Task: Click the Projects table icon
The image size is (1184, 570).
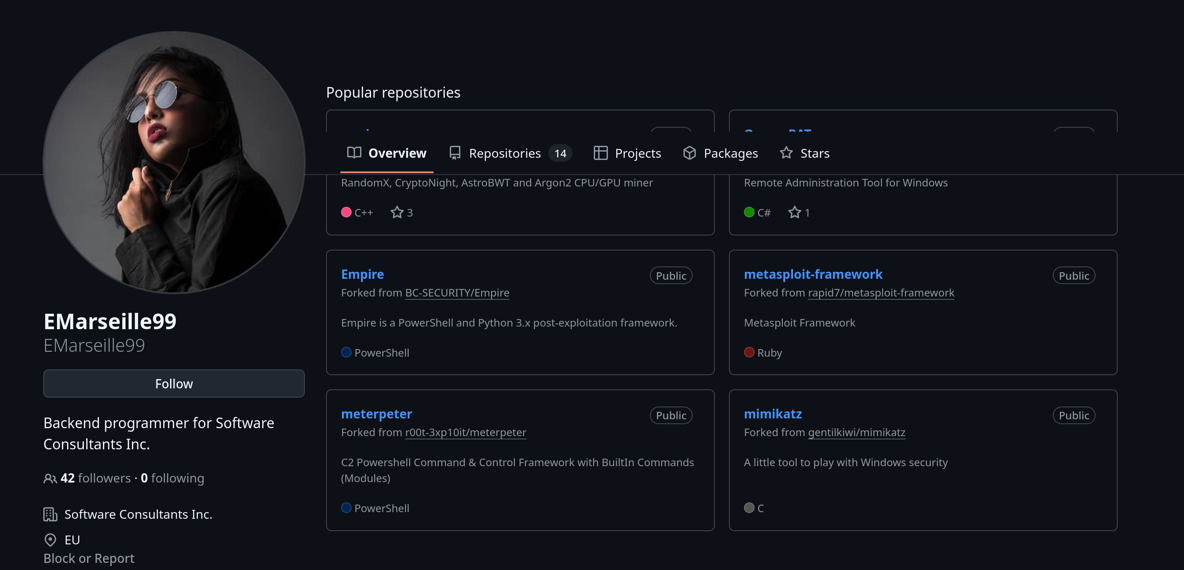Action: pyautogui.click(x=600, y=153)
